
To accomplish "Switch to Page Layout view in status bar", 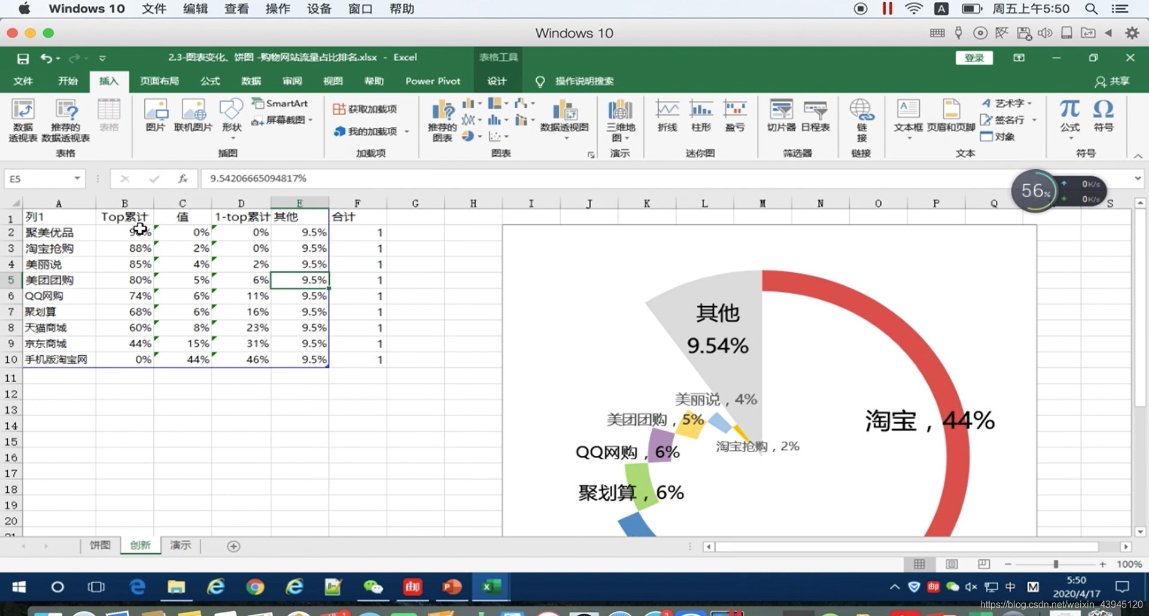I will pyautogui.click(x=952, y=564).
